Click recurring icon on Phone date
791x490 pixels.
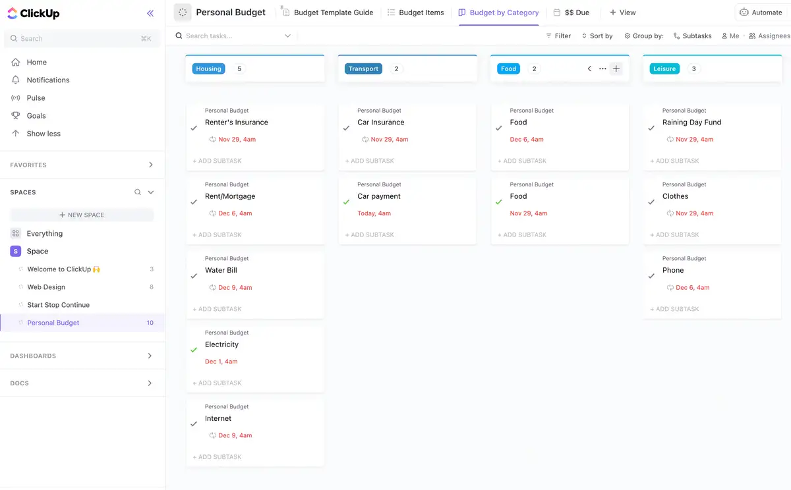670,287
